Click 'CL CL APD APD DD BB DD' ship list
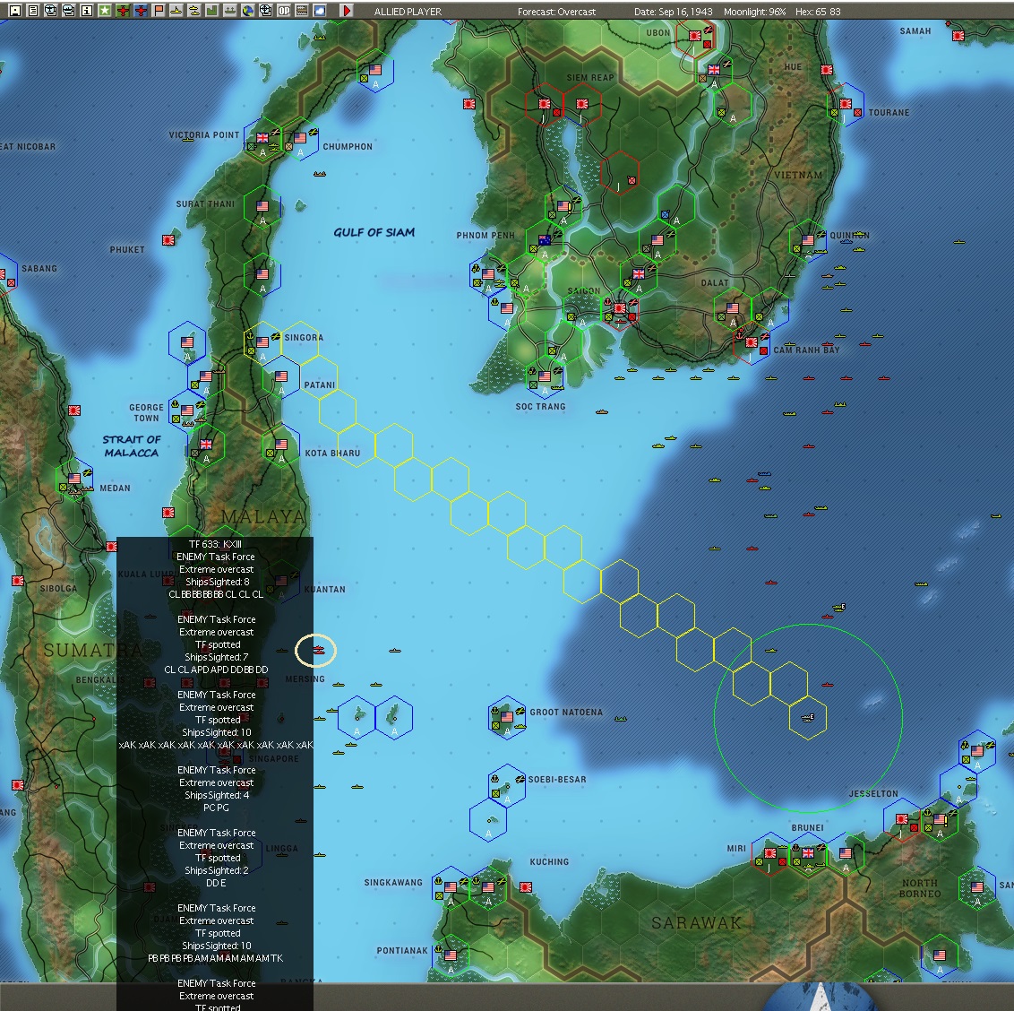Image resolution: width=1014 pixels, height=1011 pixels. point(216,670)
